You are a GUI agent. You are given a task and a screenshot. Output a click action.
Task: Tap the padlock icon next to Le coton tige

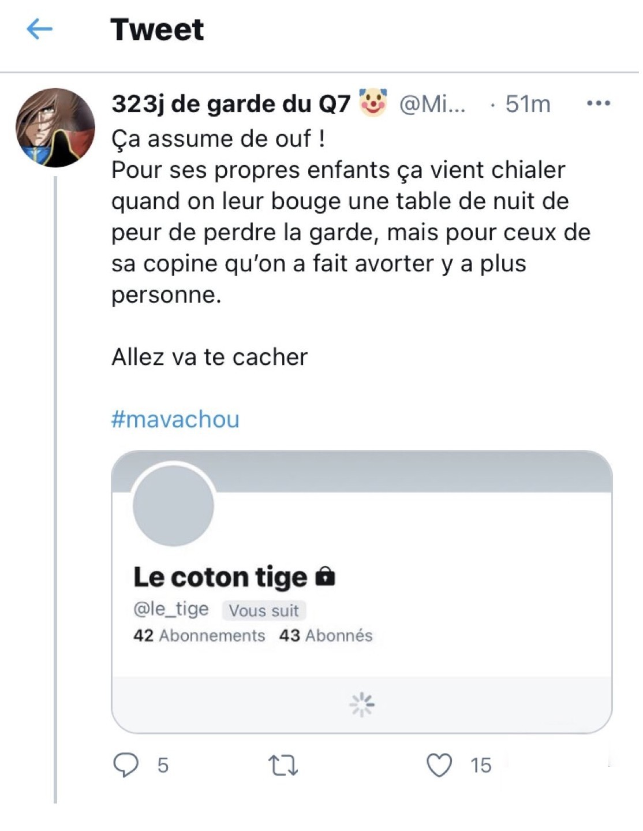tap(326, 576)
